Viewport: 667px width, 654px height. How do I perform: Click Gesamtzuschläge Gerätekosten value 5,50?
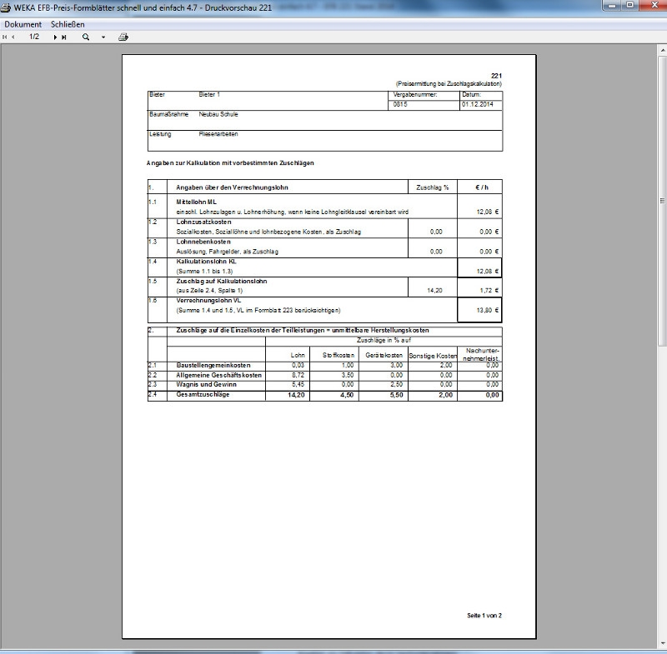(396, 395)
